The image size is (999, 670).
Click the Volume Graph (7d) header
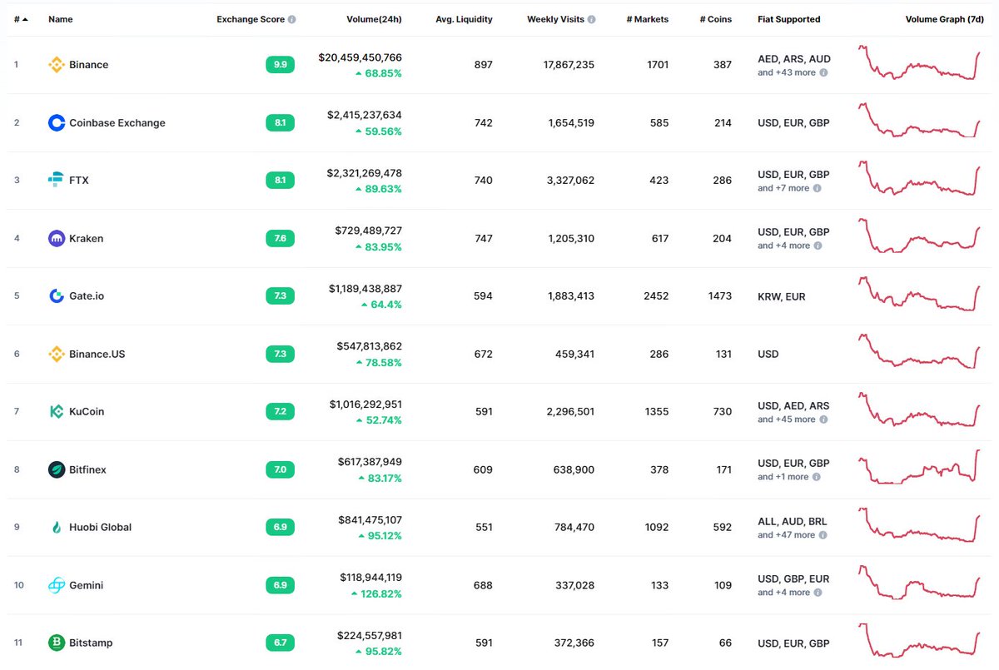(944, 19)
